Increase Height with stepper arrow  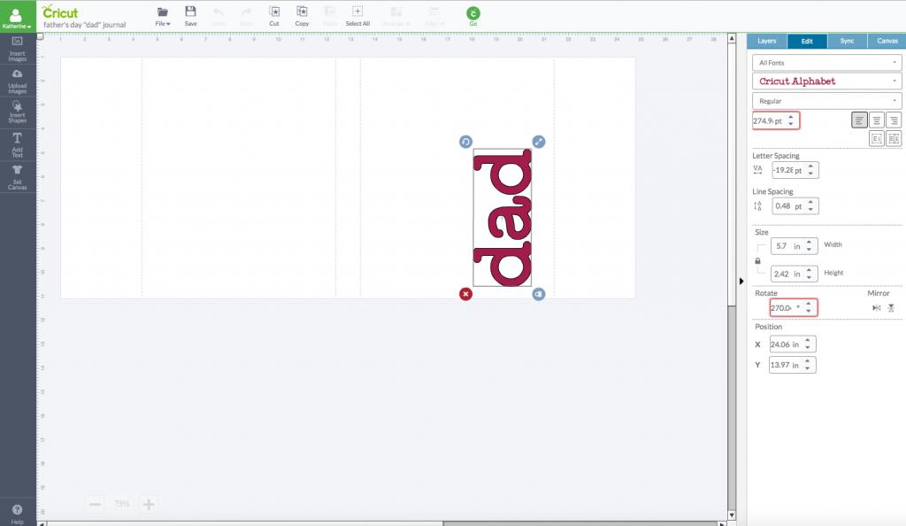[x=809, y=270]
